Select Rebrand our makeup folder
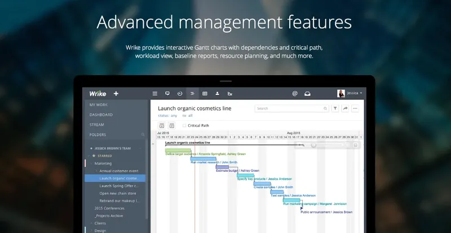Viewport: 451px width, 233px height. tap(119, 200)
